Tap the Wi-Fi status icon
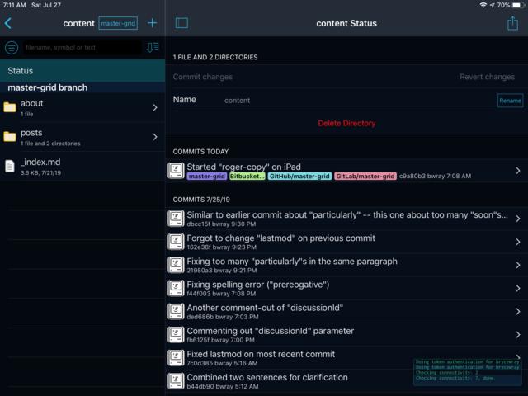This screenshot has width=528, height=396. point(483,5)
